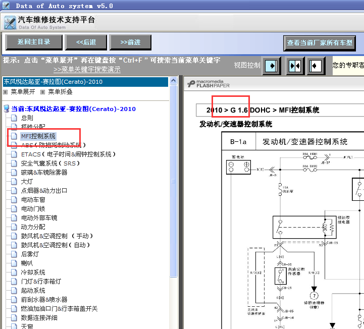Open 点烟器&动力出口 item
Image resolution: width=364 pixels, height=329 pixels.
click(x=44, y=190)
